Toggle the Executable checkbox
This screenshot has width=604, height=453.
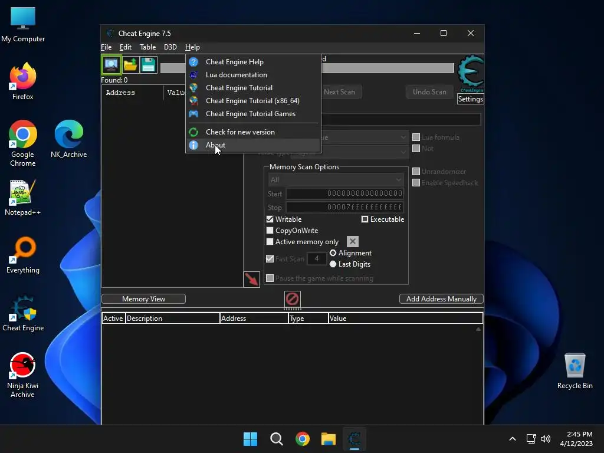click(x=365, y=219)
